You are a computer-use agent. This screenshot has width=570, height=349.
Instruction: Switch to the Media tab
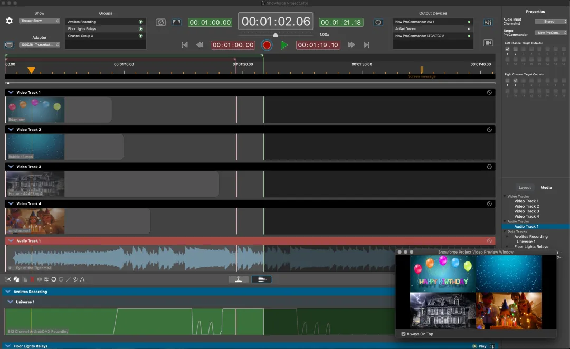(546, 187)
